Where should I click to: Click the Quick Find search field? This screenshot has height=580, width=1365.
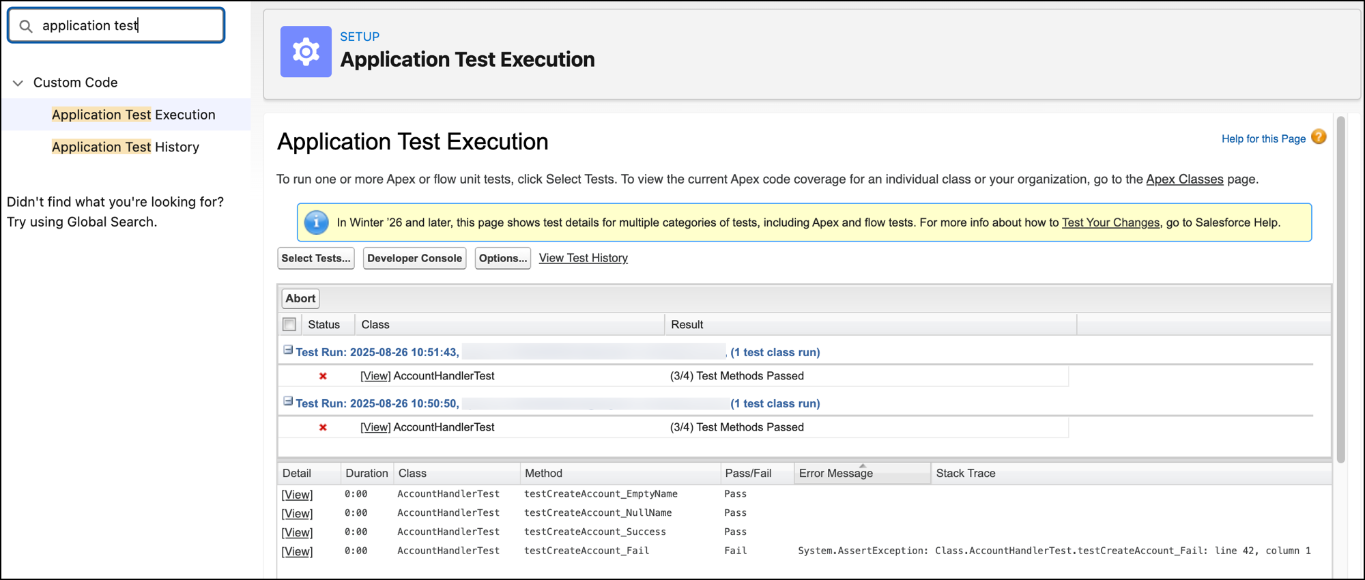(x=130, y=26)
